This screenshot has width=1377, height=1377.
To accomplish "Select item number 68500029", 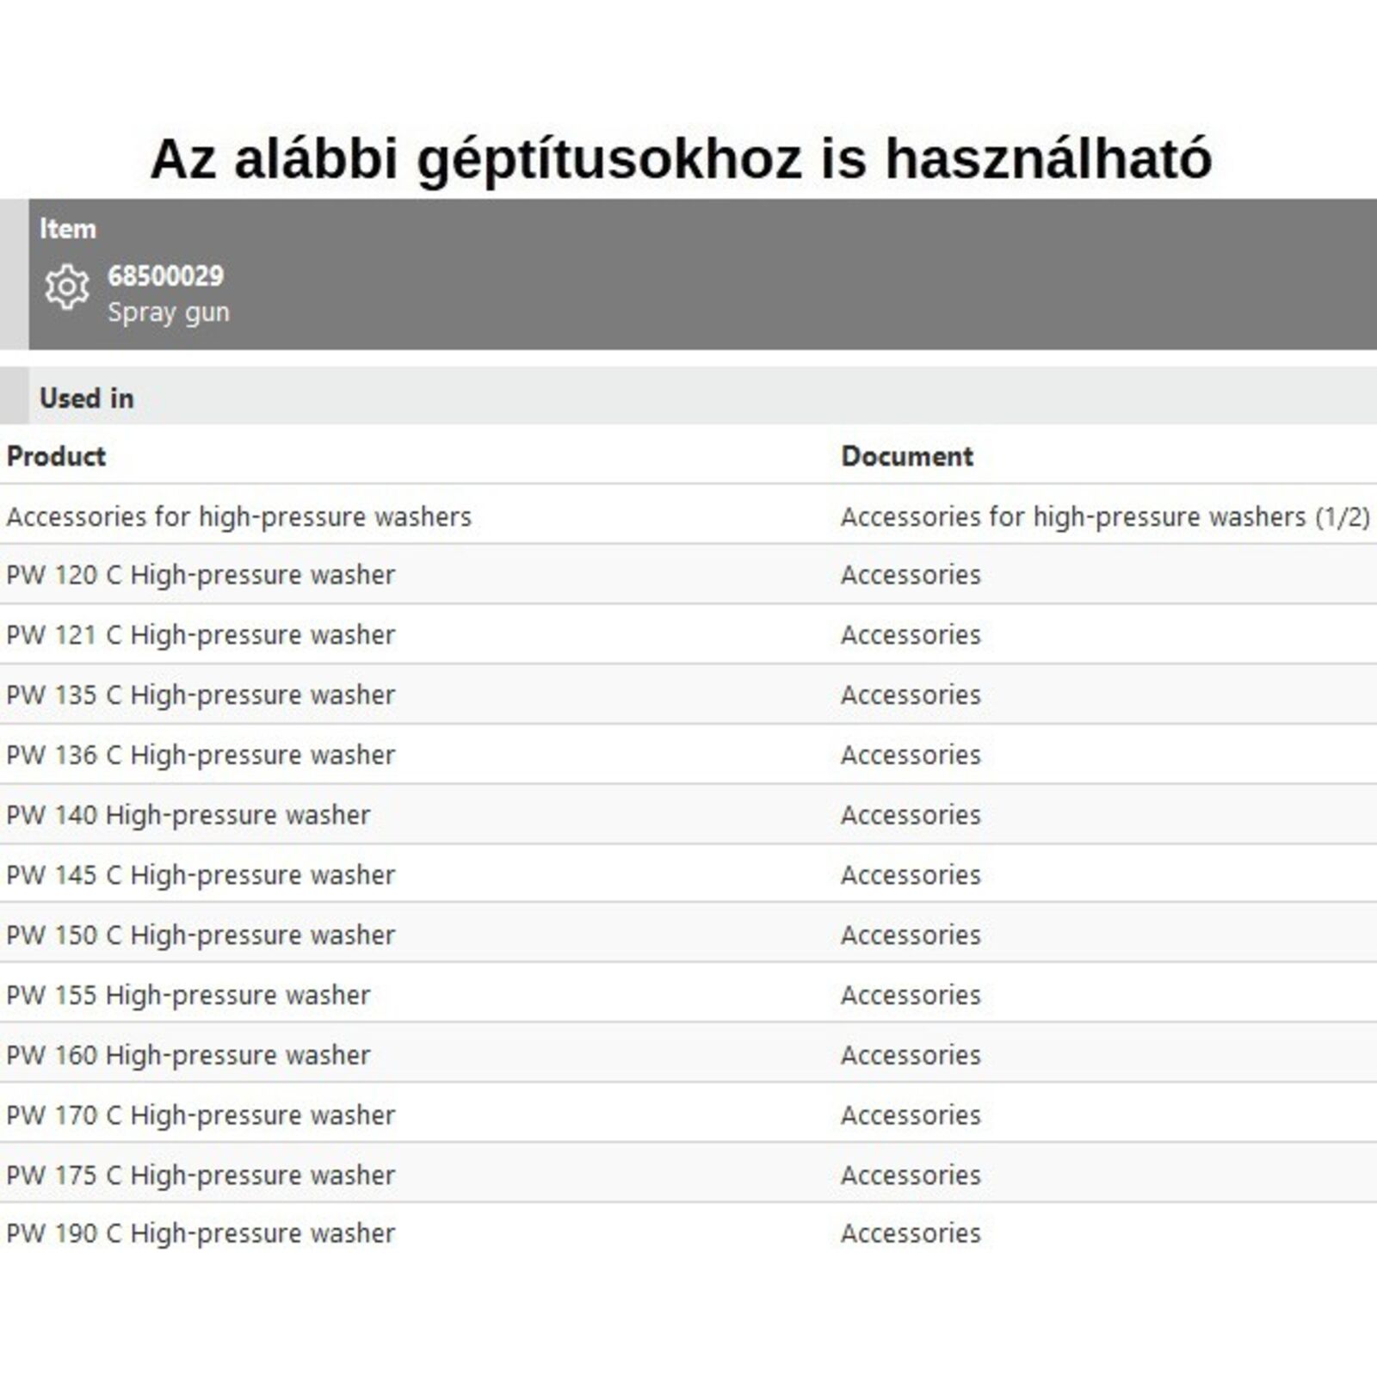I will coord(165,276).
